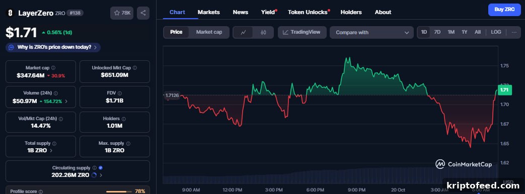The image size is (525, 194).
Task: Open the chart more options ellipsis
Action: pyautogui.click(x=514, y=33)
